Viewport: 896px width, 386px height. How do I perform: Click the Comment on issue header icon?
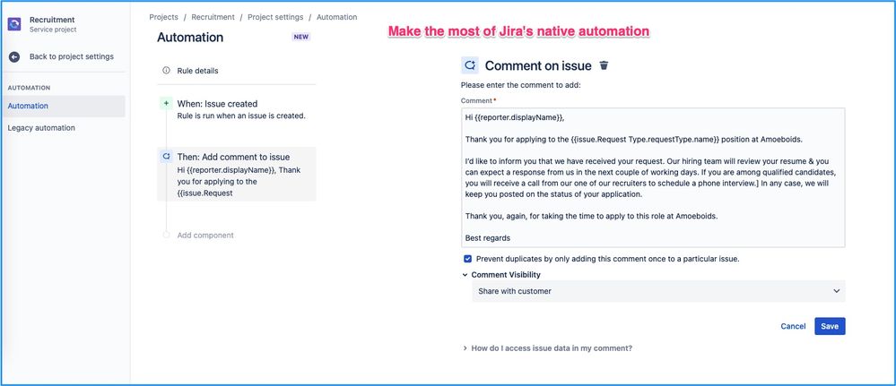point(470,65)
